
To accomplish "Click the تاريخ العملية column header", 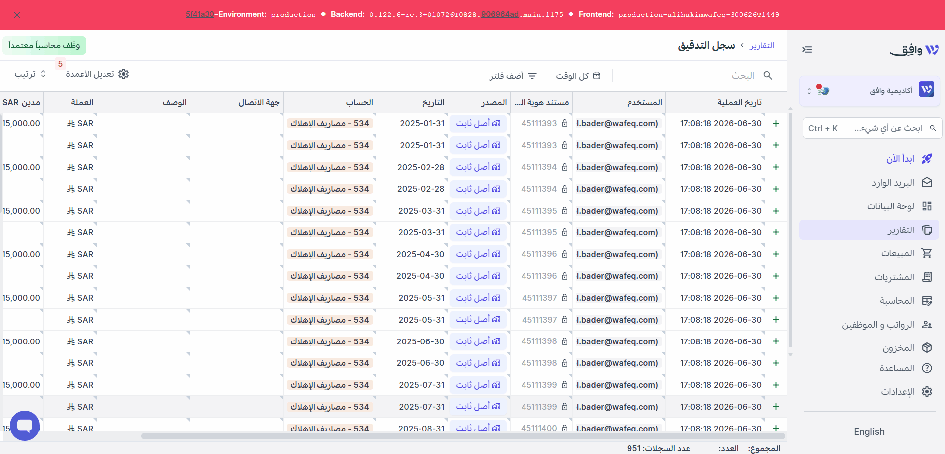I will (715, 102).
